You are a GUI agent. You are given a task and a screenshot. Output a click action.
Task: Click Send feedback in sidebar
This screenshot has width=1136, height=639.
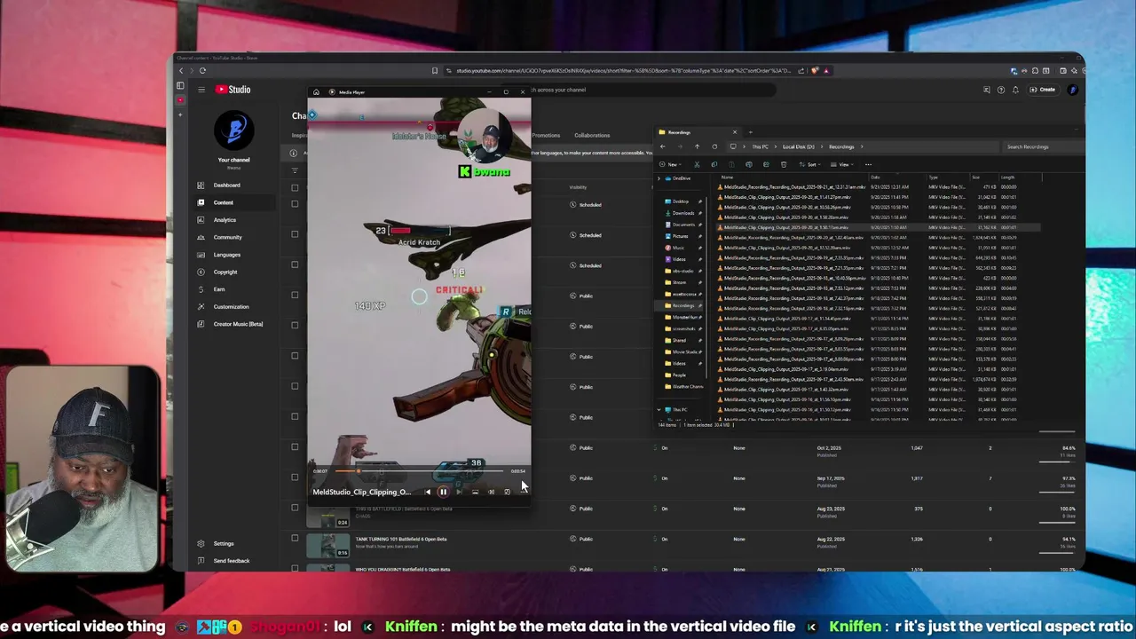coord(231,561)
